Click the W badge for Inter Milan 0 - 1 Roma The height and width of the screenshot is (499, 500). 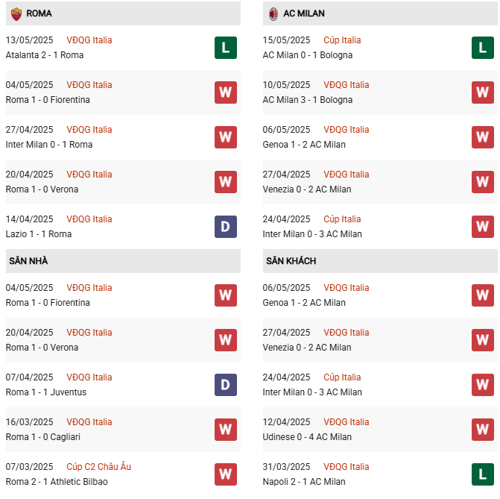point(226,137)
